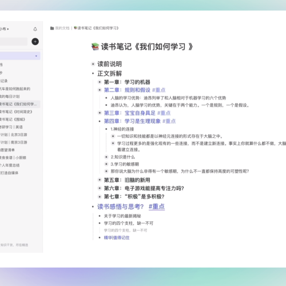Click the heading 第四章：学习是生理现象
The width and height of the screenshot is (286, 286).
132,121
